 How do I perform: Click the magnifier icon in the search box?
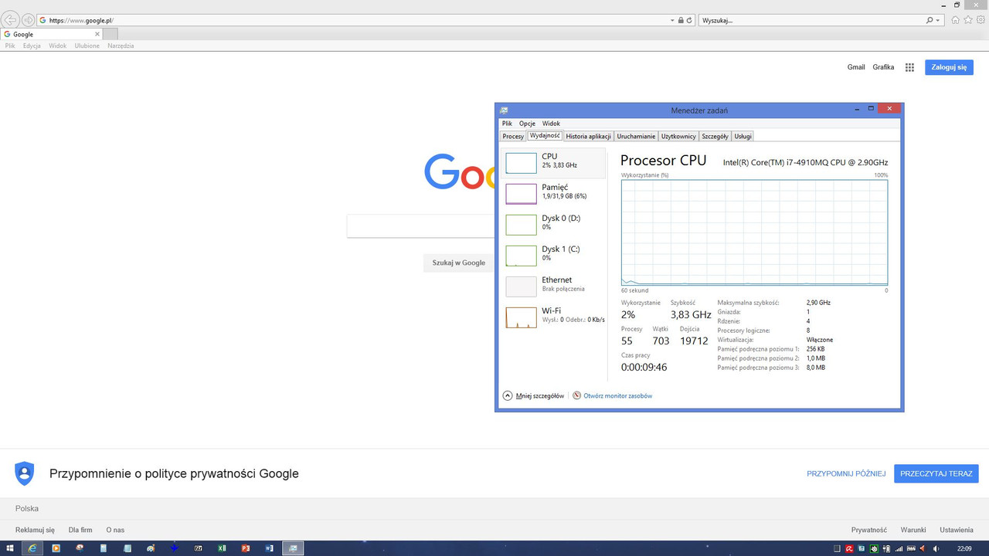[x=930, y=20]
